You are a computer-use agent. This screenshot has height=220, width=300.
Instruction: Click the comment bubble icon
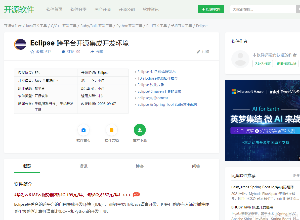63,52
